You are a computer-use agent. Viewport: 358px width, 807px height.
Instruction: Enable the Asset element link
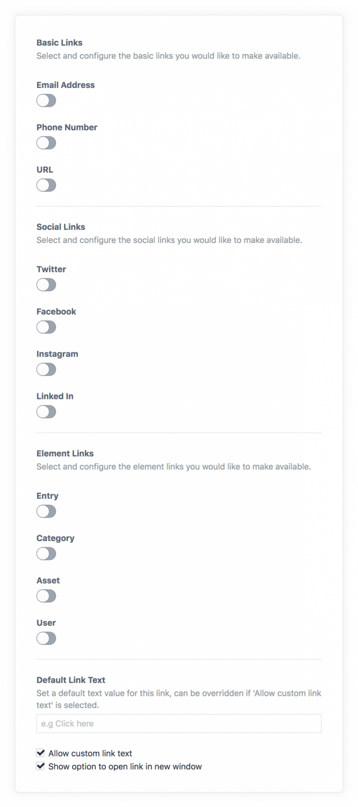coord(46,596)
